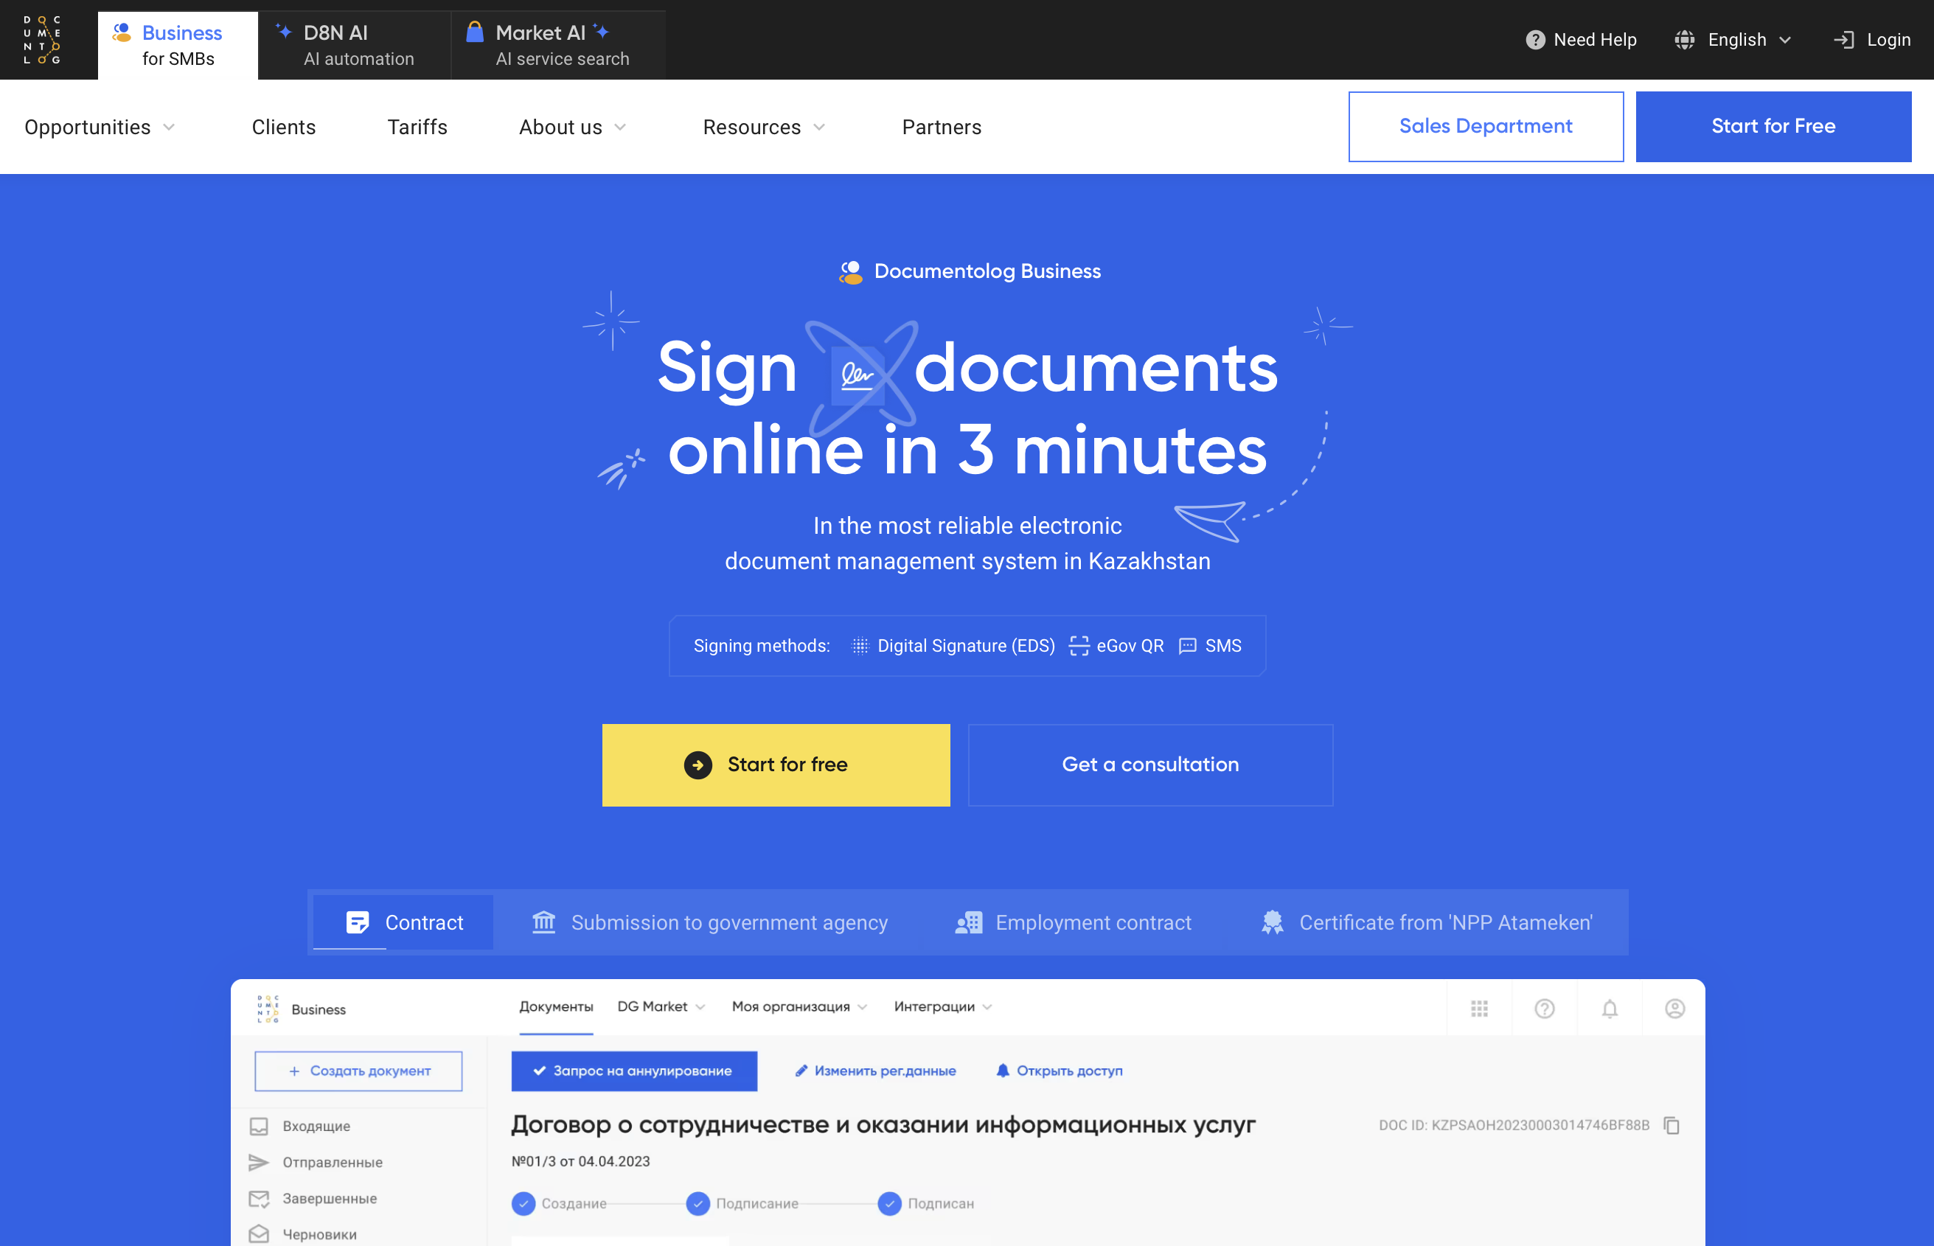The width and height of the screenshot is (1934, 1246).
Task: Expand the Opportunities dropdown menu
Action: 99,127
